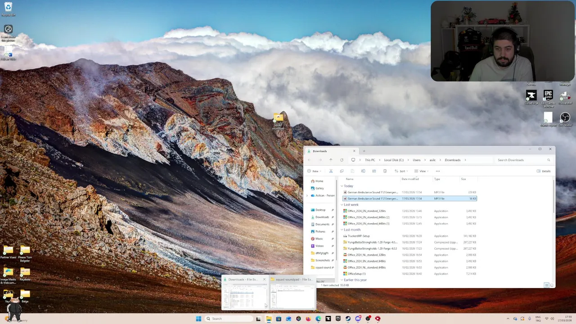Click Users in address breadcrumb
This screenshot has width=576, height=324.
coord(417,160)
